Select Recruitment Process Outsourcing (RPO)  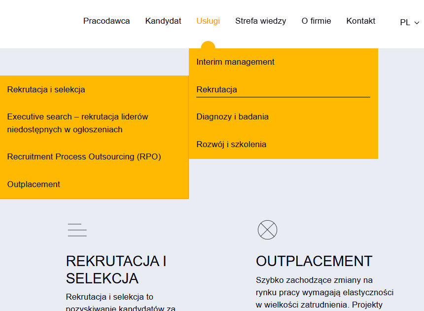pyautogui.click(x=84, y=156)
